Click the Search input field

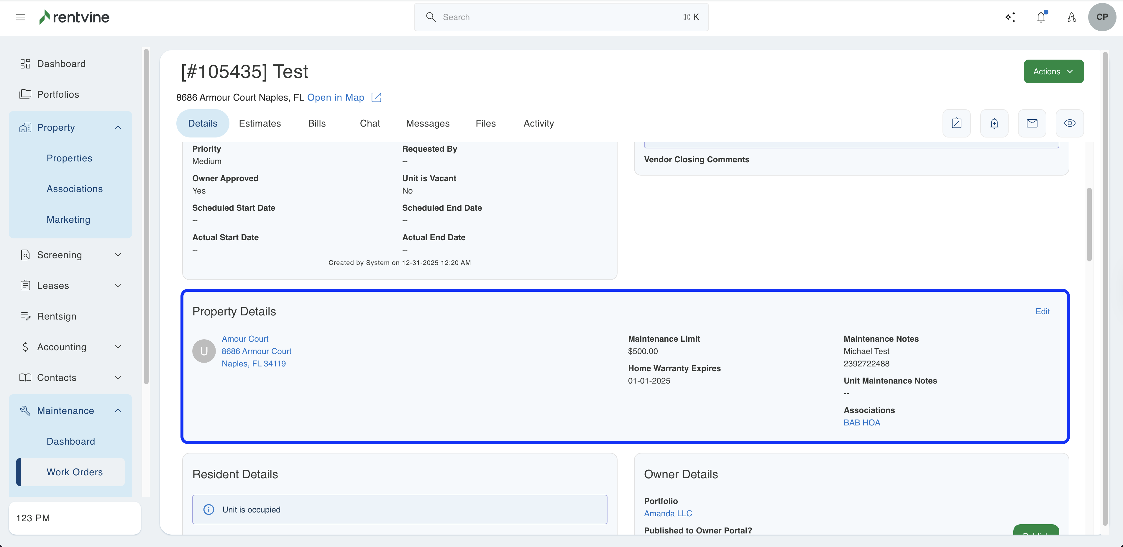(561, 17)
